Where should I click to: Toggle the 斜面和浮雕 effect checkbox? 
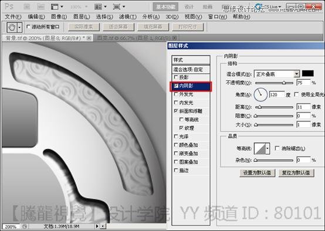coord(176,111)
